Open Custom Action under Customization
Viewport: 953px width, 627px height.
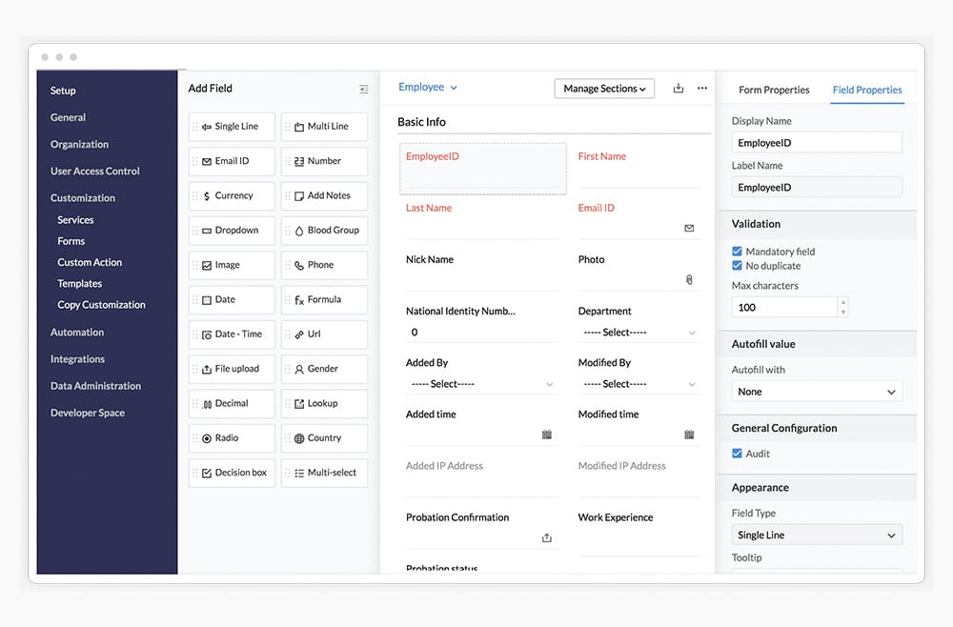[x=90, y=262]
